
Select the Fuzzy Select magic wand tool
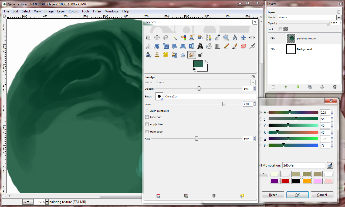click(x=174, y=38)
